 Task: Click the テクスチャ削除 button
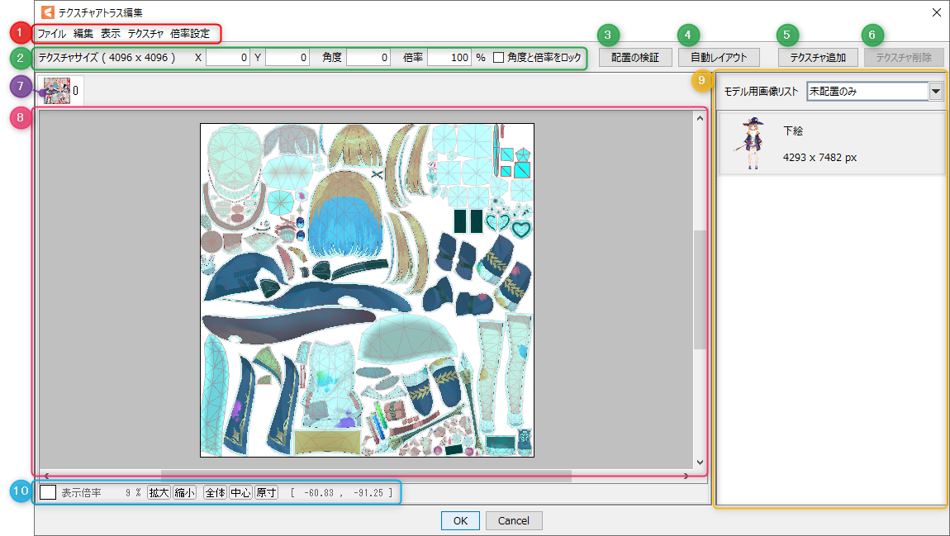(904, 58)
